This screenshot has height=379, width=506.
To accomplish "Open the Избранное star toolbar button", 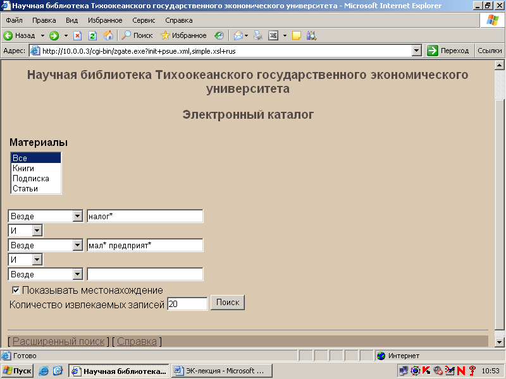I will (x=183, y=35).
